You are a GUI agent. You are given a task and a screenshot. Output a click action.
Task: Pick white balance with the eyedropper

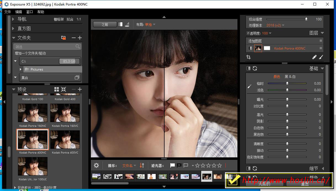[x=250, y=87]
